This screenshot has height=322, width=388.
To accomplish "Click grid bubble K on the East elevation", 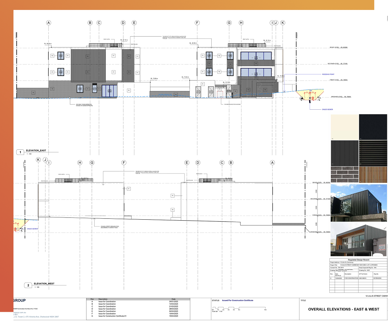I will click(283, 23).
